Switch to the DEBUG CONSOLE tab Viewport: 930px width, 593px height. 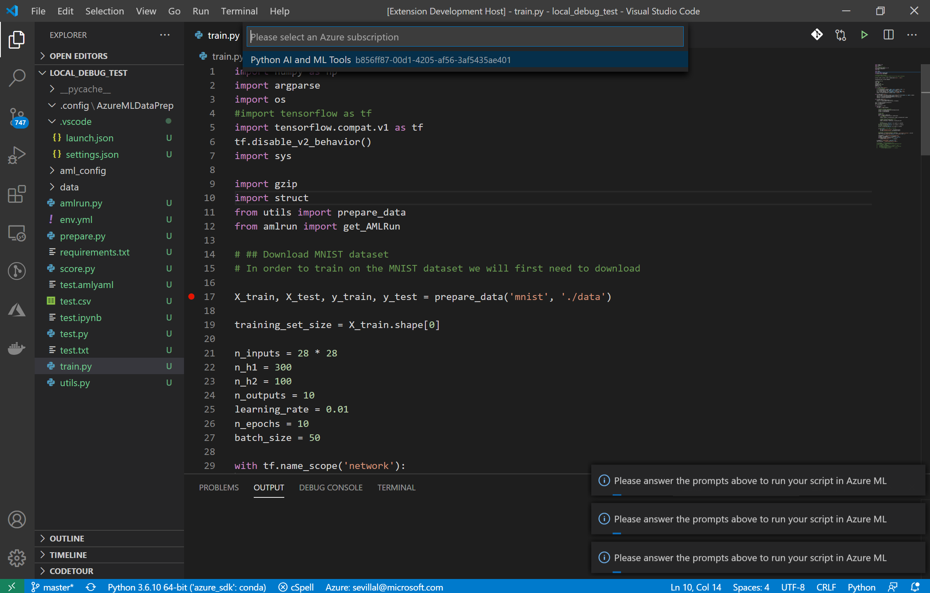[330, 488]
